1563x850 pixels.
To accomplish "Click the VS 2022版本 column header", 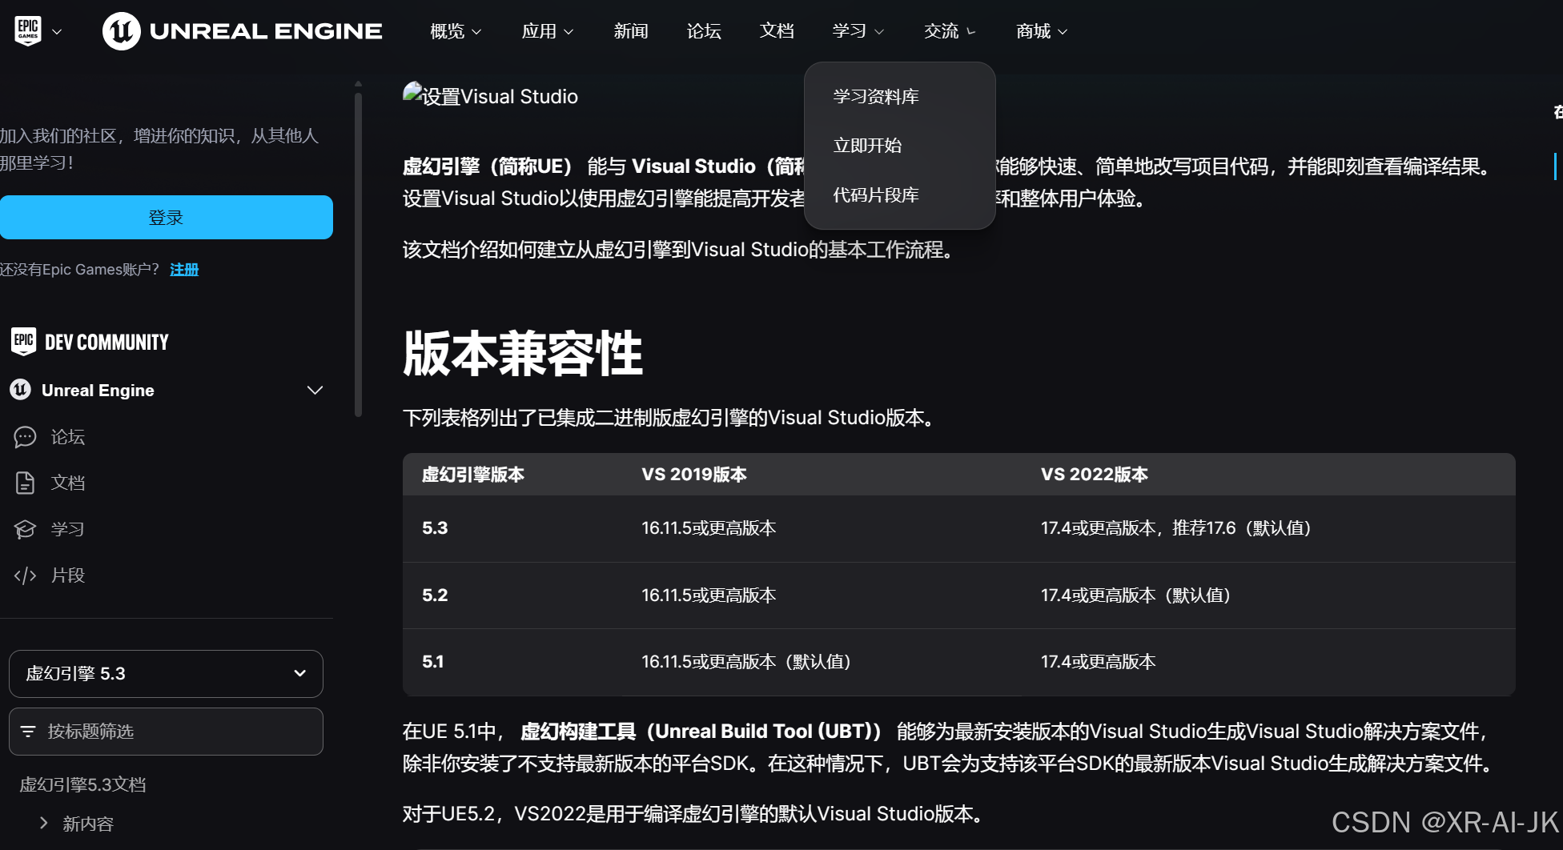I will pyautogui.click(x=1095, y=475).
